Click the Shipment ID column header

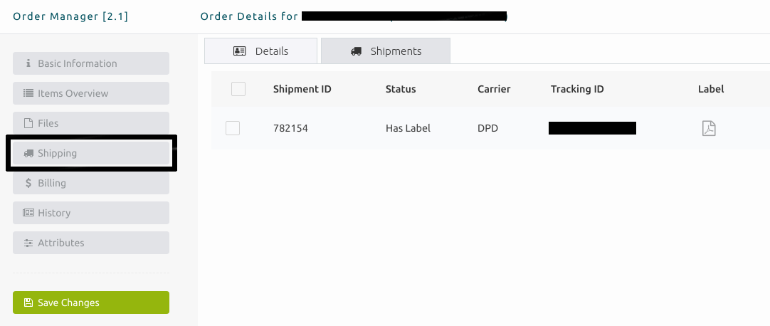point(302,89)
